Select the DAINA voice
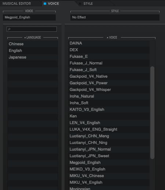The image size is (165, 190). [x=109, y=43]
